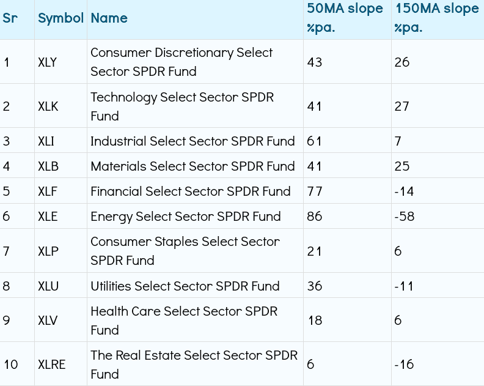
Task: Open the XLB symbol entry
Action: click(x=48, y=166)
